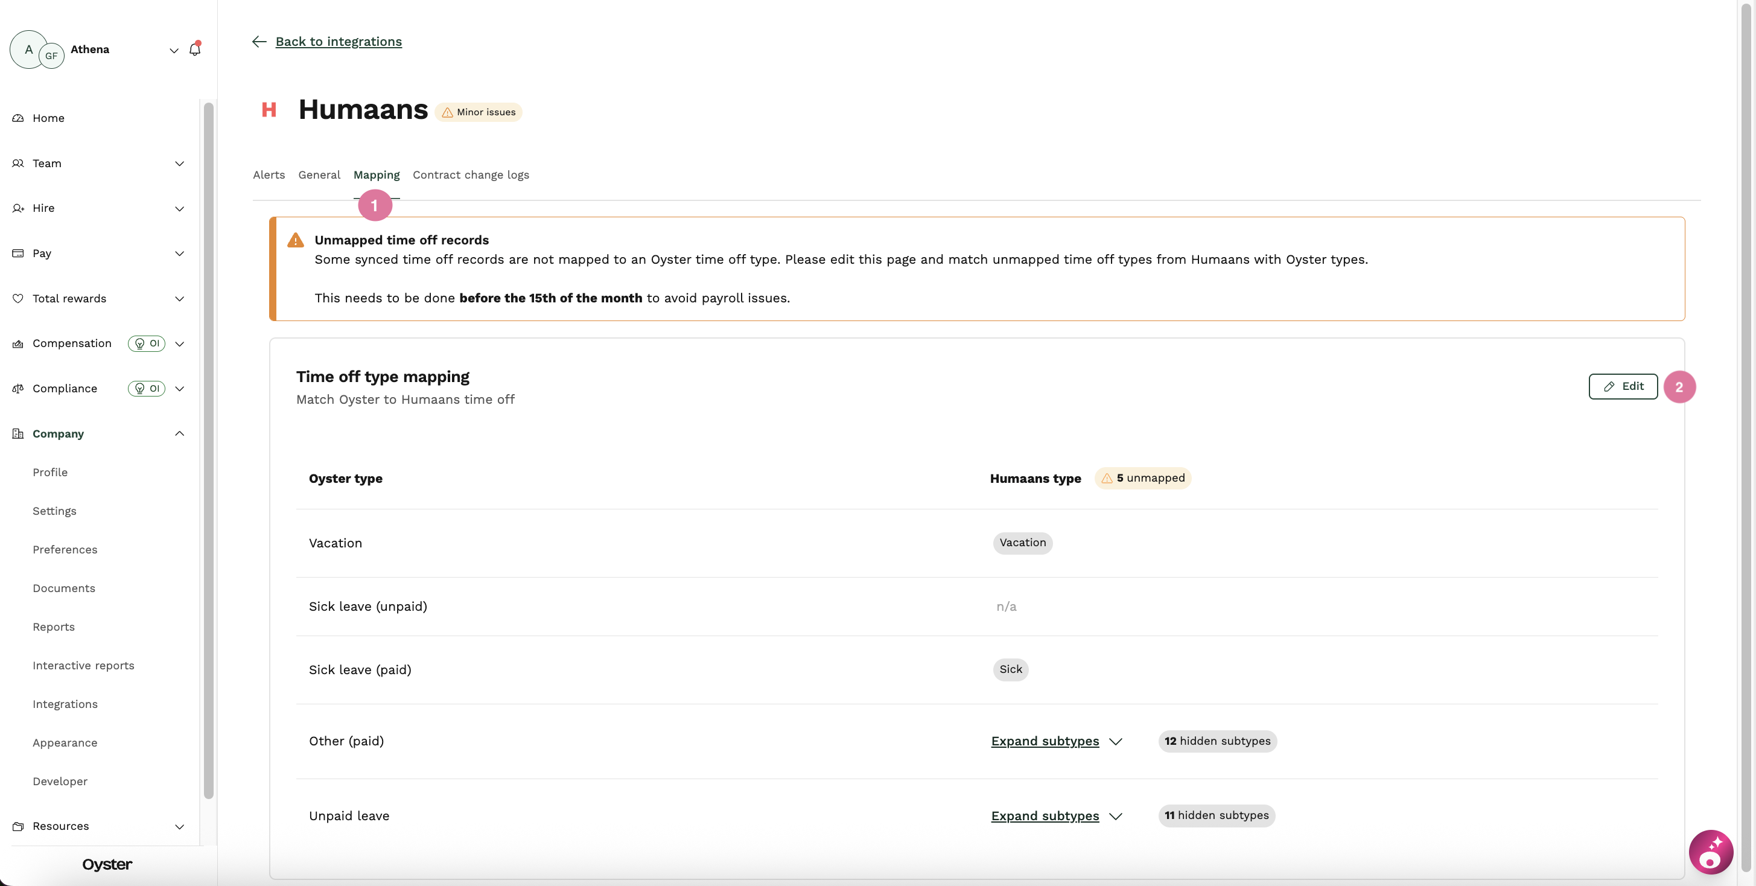Screen dimensions: 1756x886
Task: Expand the Pay menu chevron
Action: point(179,253)
